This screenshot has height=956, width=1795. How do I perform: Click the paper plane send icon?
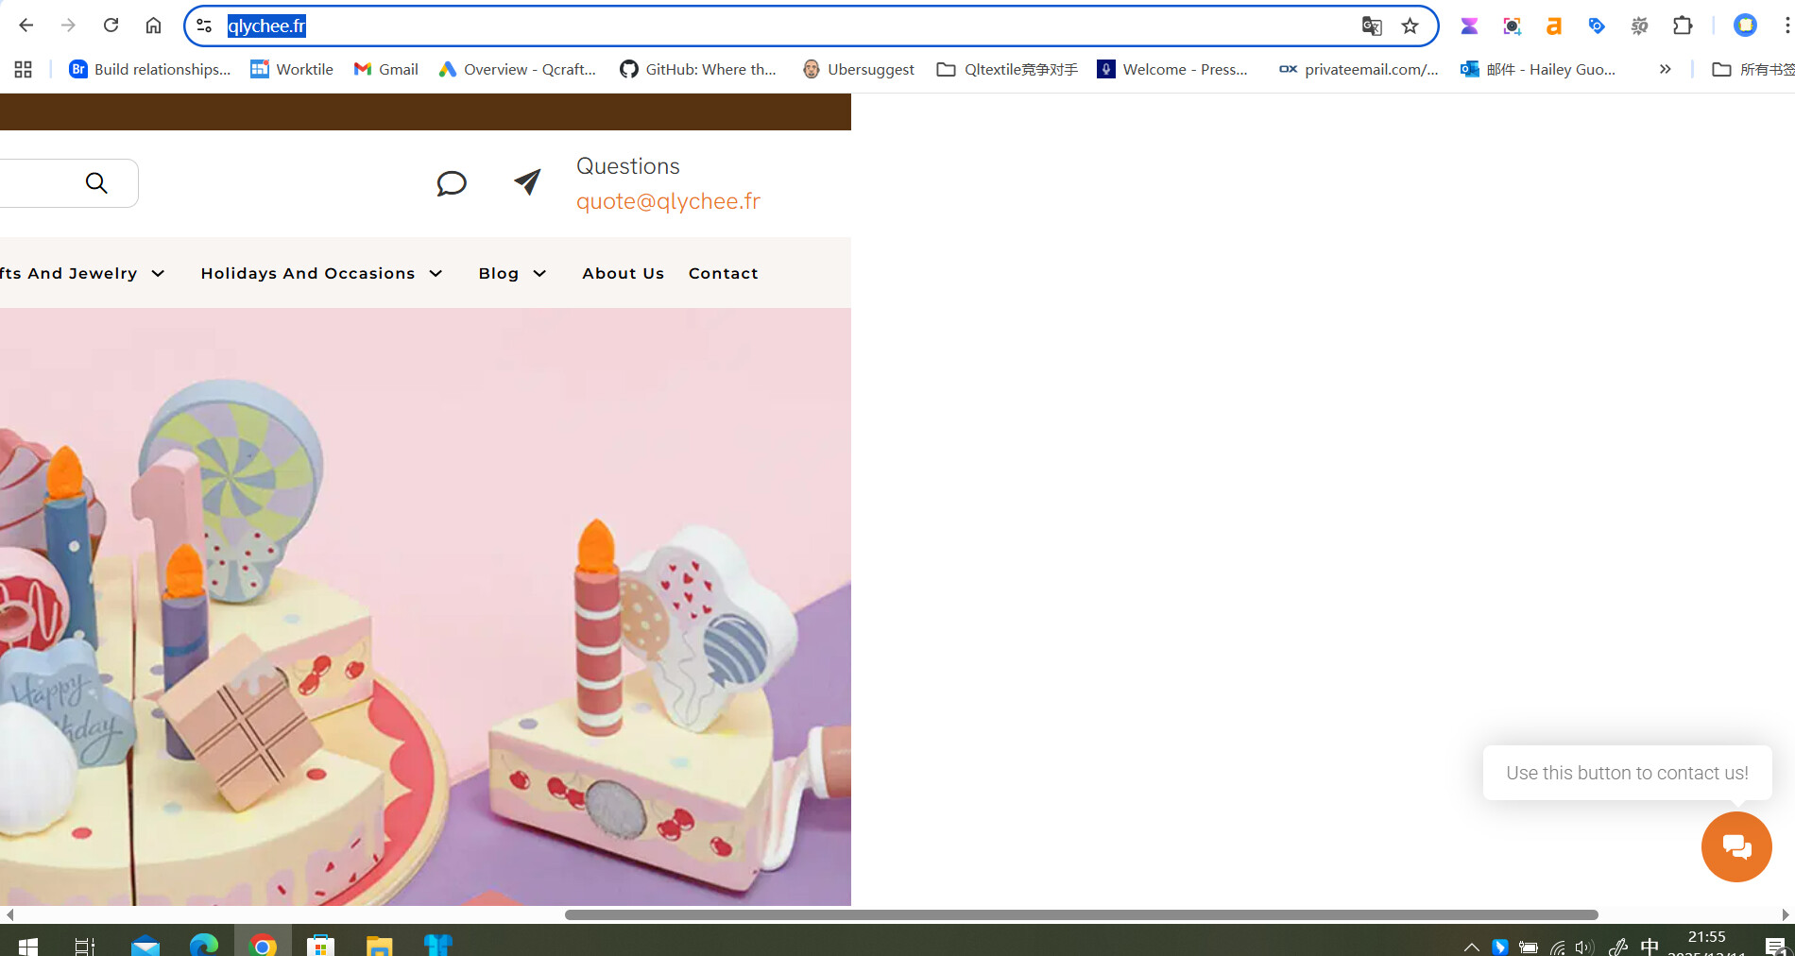[x=527, y=181]
